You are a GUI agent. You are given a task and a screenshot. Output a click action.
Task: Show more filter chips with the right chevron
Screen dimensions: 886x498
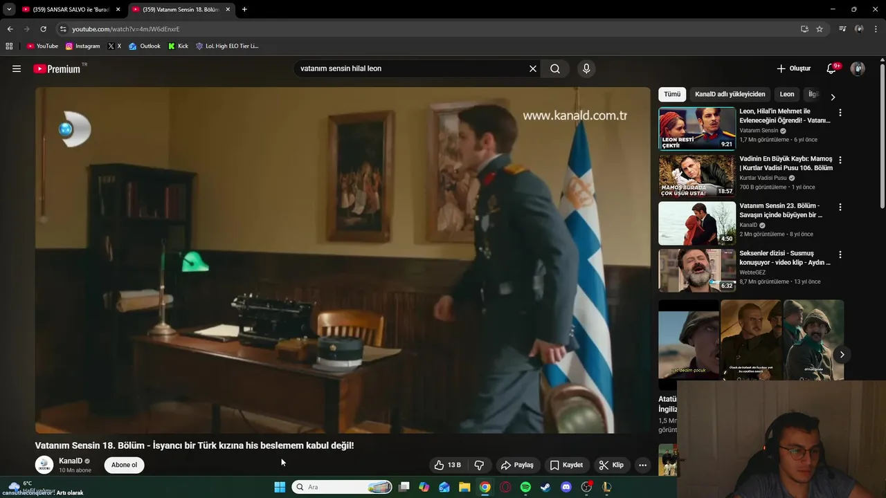coord(833,97)
